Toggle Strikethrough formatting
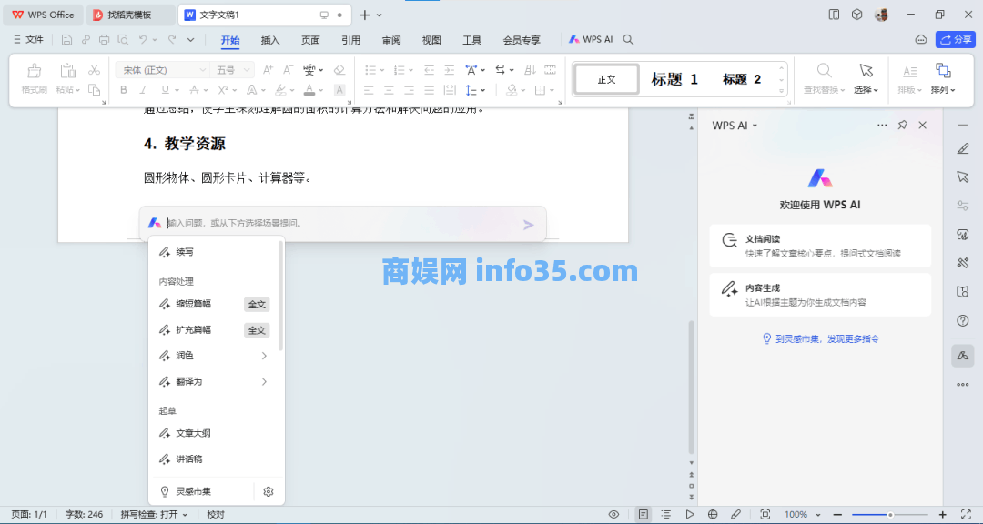 click(195, 90)
